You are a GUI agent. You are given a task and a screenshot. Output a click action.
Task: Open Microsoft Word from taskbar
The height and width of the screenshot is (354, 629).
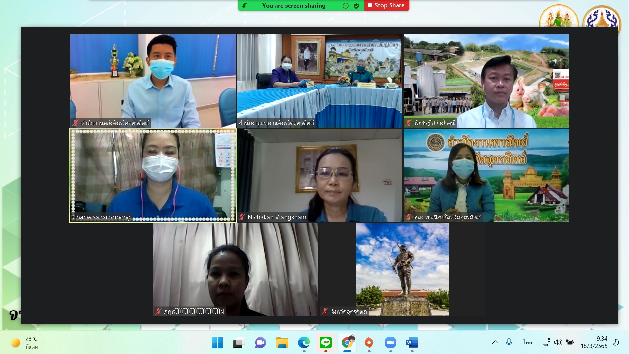(x=412, y=343)
